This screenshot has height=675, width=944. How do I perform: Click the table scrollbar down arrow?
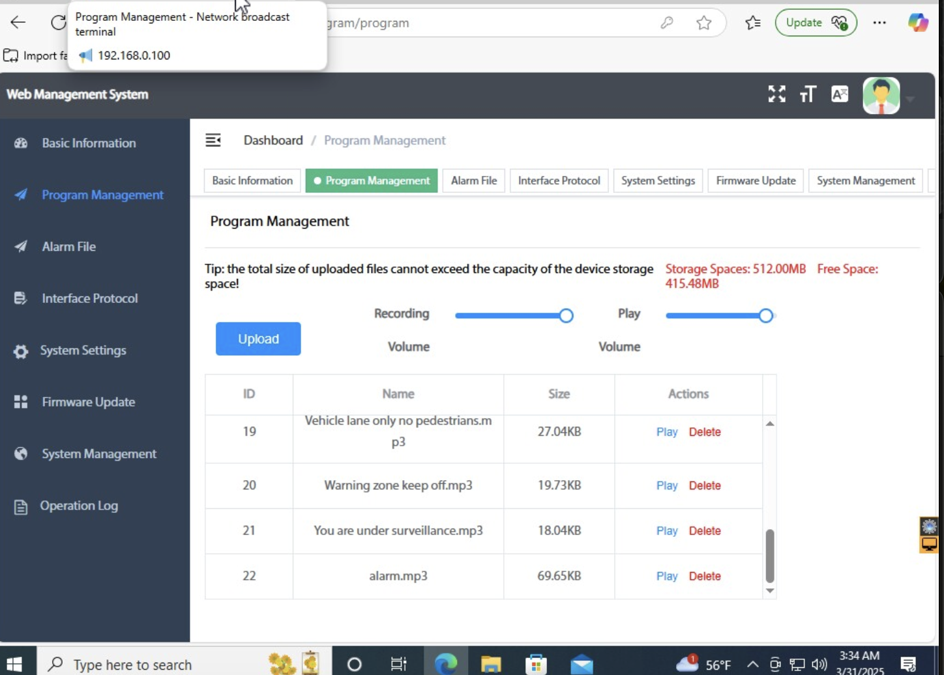(x=770, y=591)
